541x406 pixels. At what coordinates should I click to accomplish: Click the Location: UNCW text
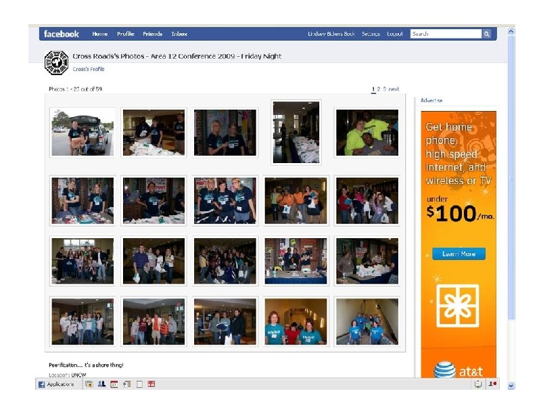[67, 375]
